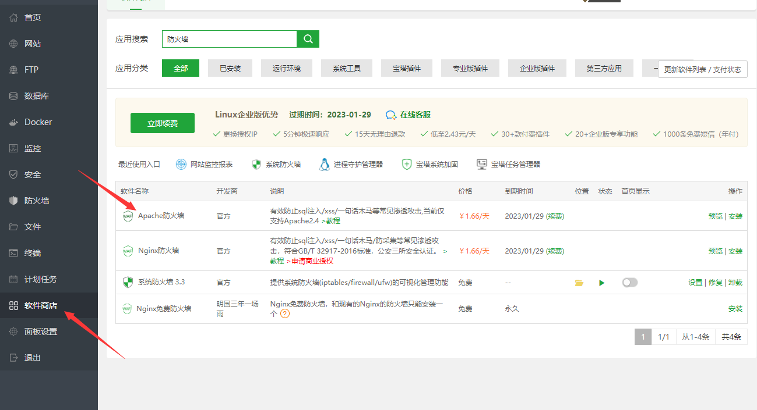Viewport: 757px width, 410px height.
Task: Click 续费 link in Apache防火墙 row
Action: click(555, 216)
